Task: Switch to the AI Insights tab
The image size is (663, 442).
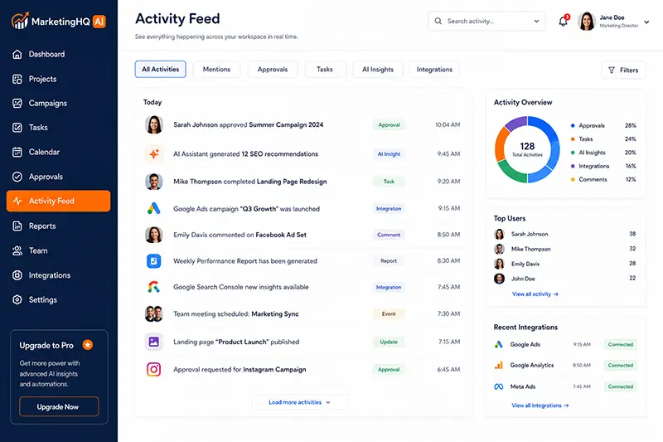Action: point(378,70)
